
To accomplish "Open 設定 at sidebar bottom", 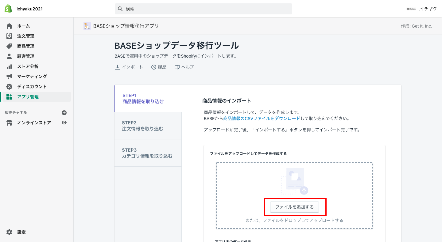I will (x=21, y=232).
